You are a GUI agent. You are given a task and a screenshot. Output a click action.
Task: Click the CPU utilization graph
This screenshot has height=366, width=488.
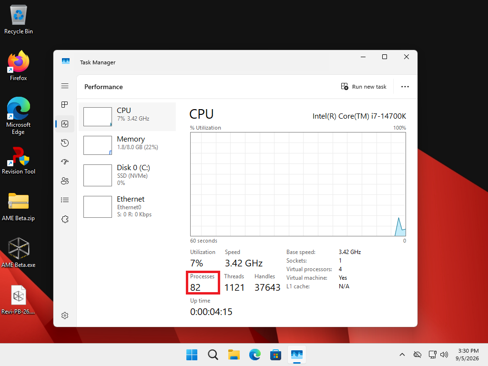298,184
